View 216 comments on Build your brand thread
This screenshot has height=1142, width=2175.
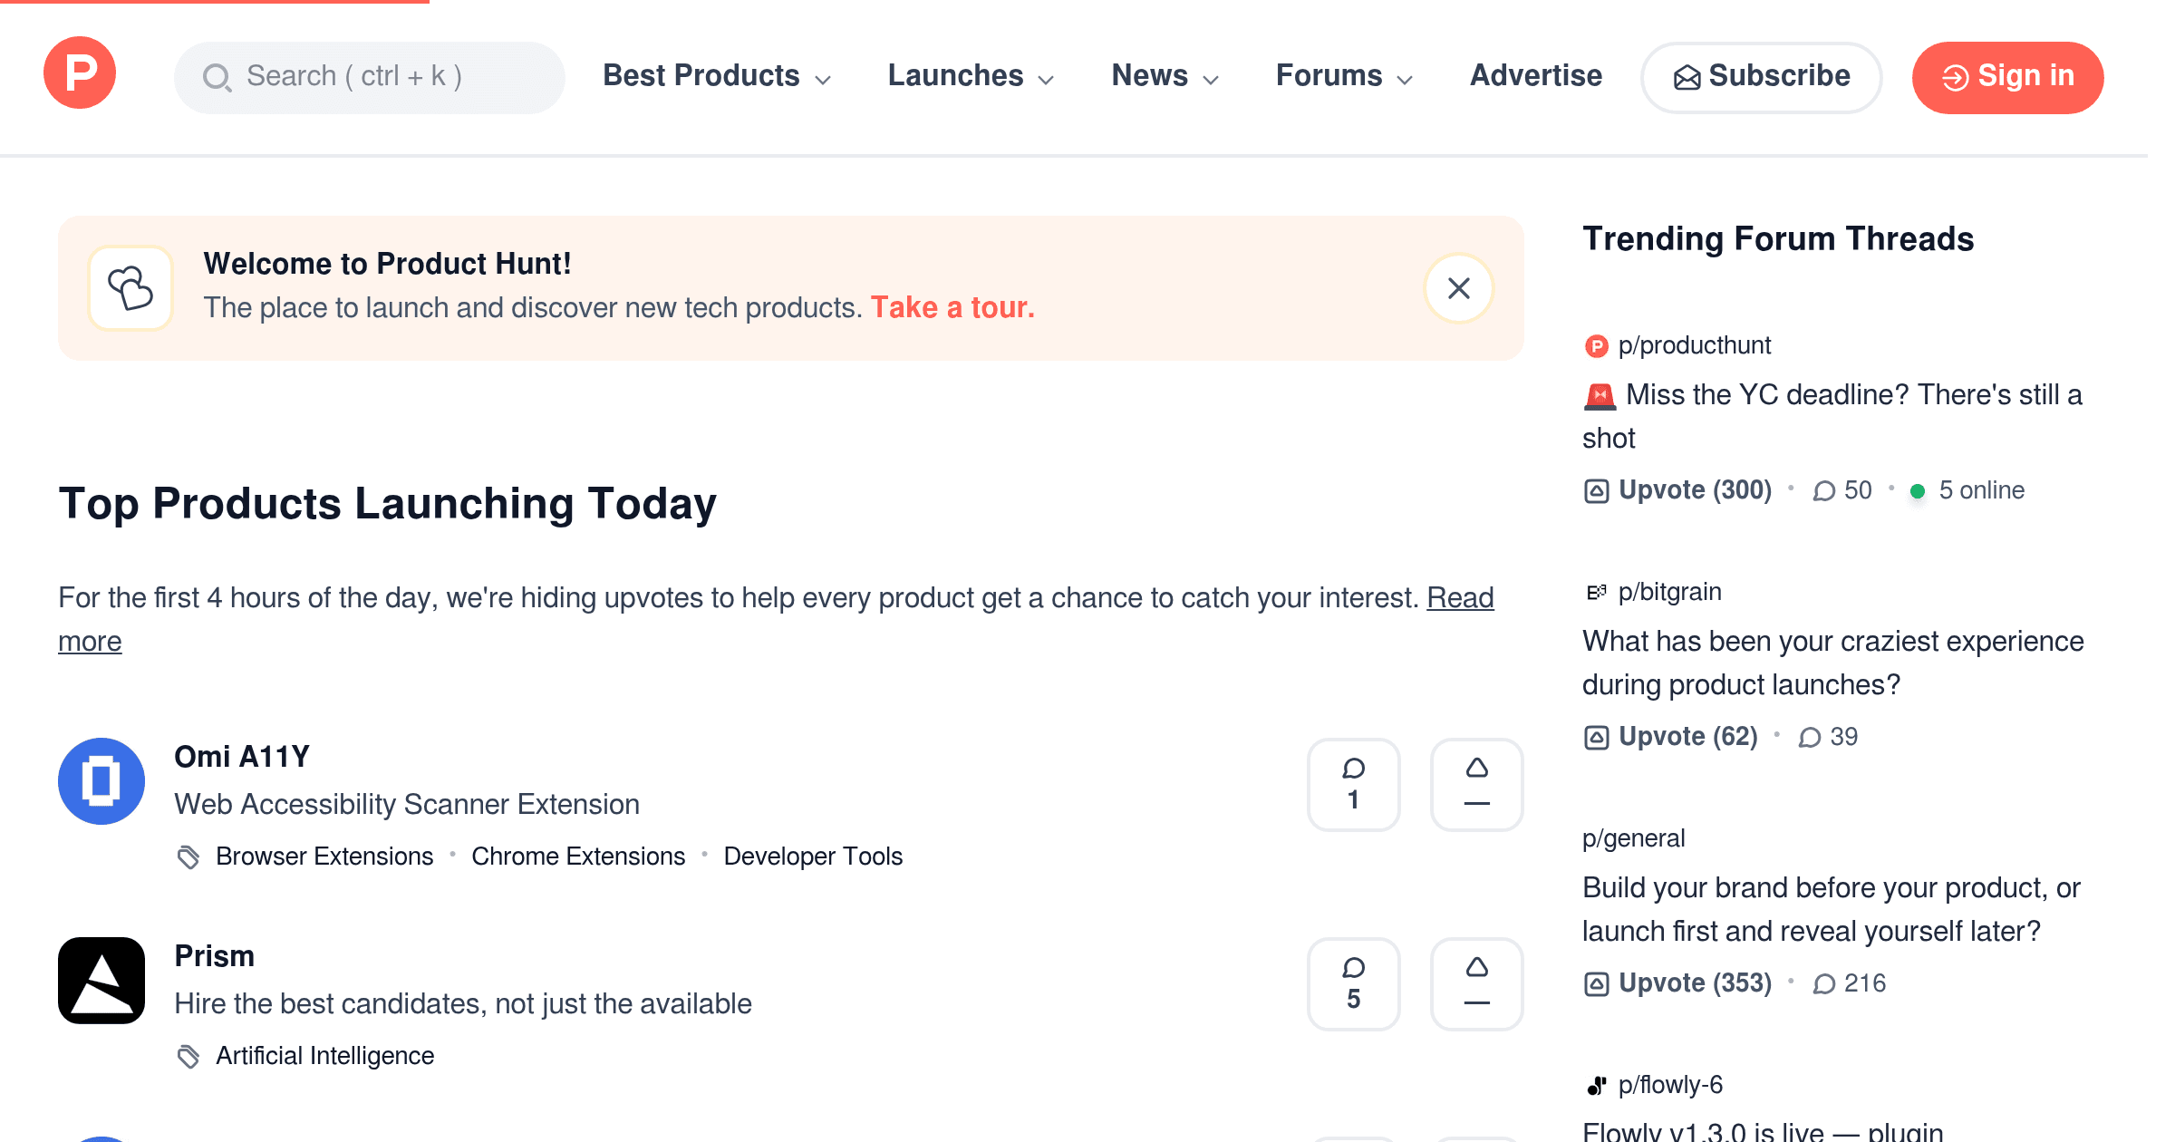pyautogui.click(x=1849, y=983)
